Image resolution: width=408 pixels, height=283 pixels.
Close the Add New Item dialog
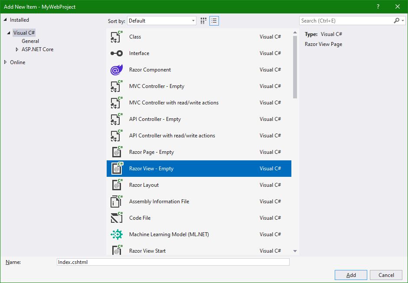pyautogui.click(x=398, y=7)
